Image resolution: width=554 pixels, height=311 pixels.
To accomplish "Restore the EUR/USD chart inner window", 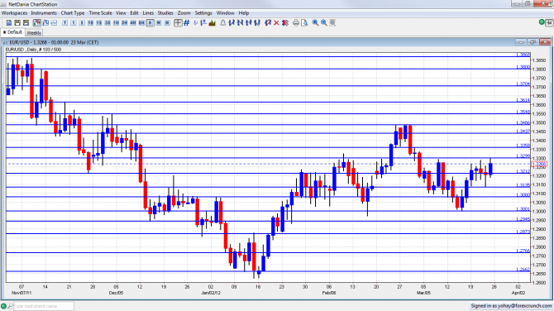I will coord(533,42).
